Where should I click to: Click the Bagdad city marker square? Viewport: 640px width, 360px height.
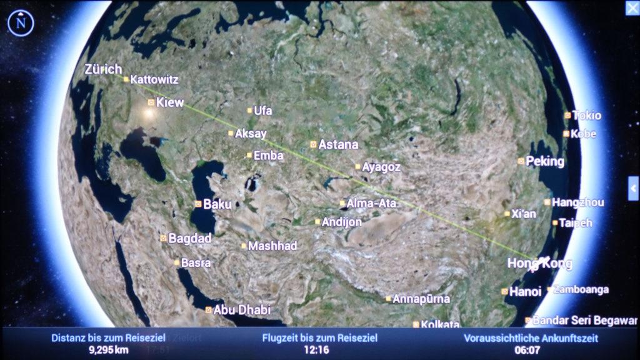163,238
